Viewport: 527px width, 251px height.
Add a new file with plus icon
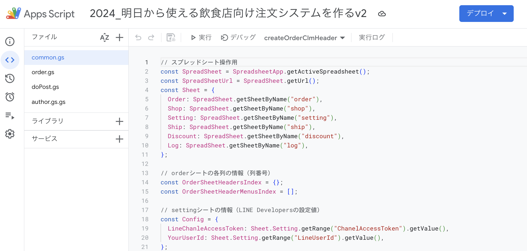(119, 38)
